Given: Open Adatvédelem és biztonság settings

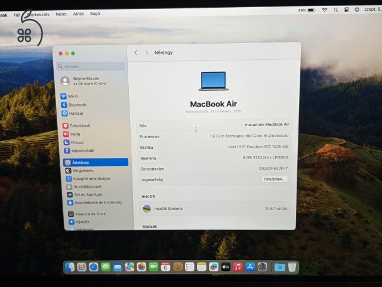Looking at the screenshot, I should point(94,203).
